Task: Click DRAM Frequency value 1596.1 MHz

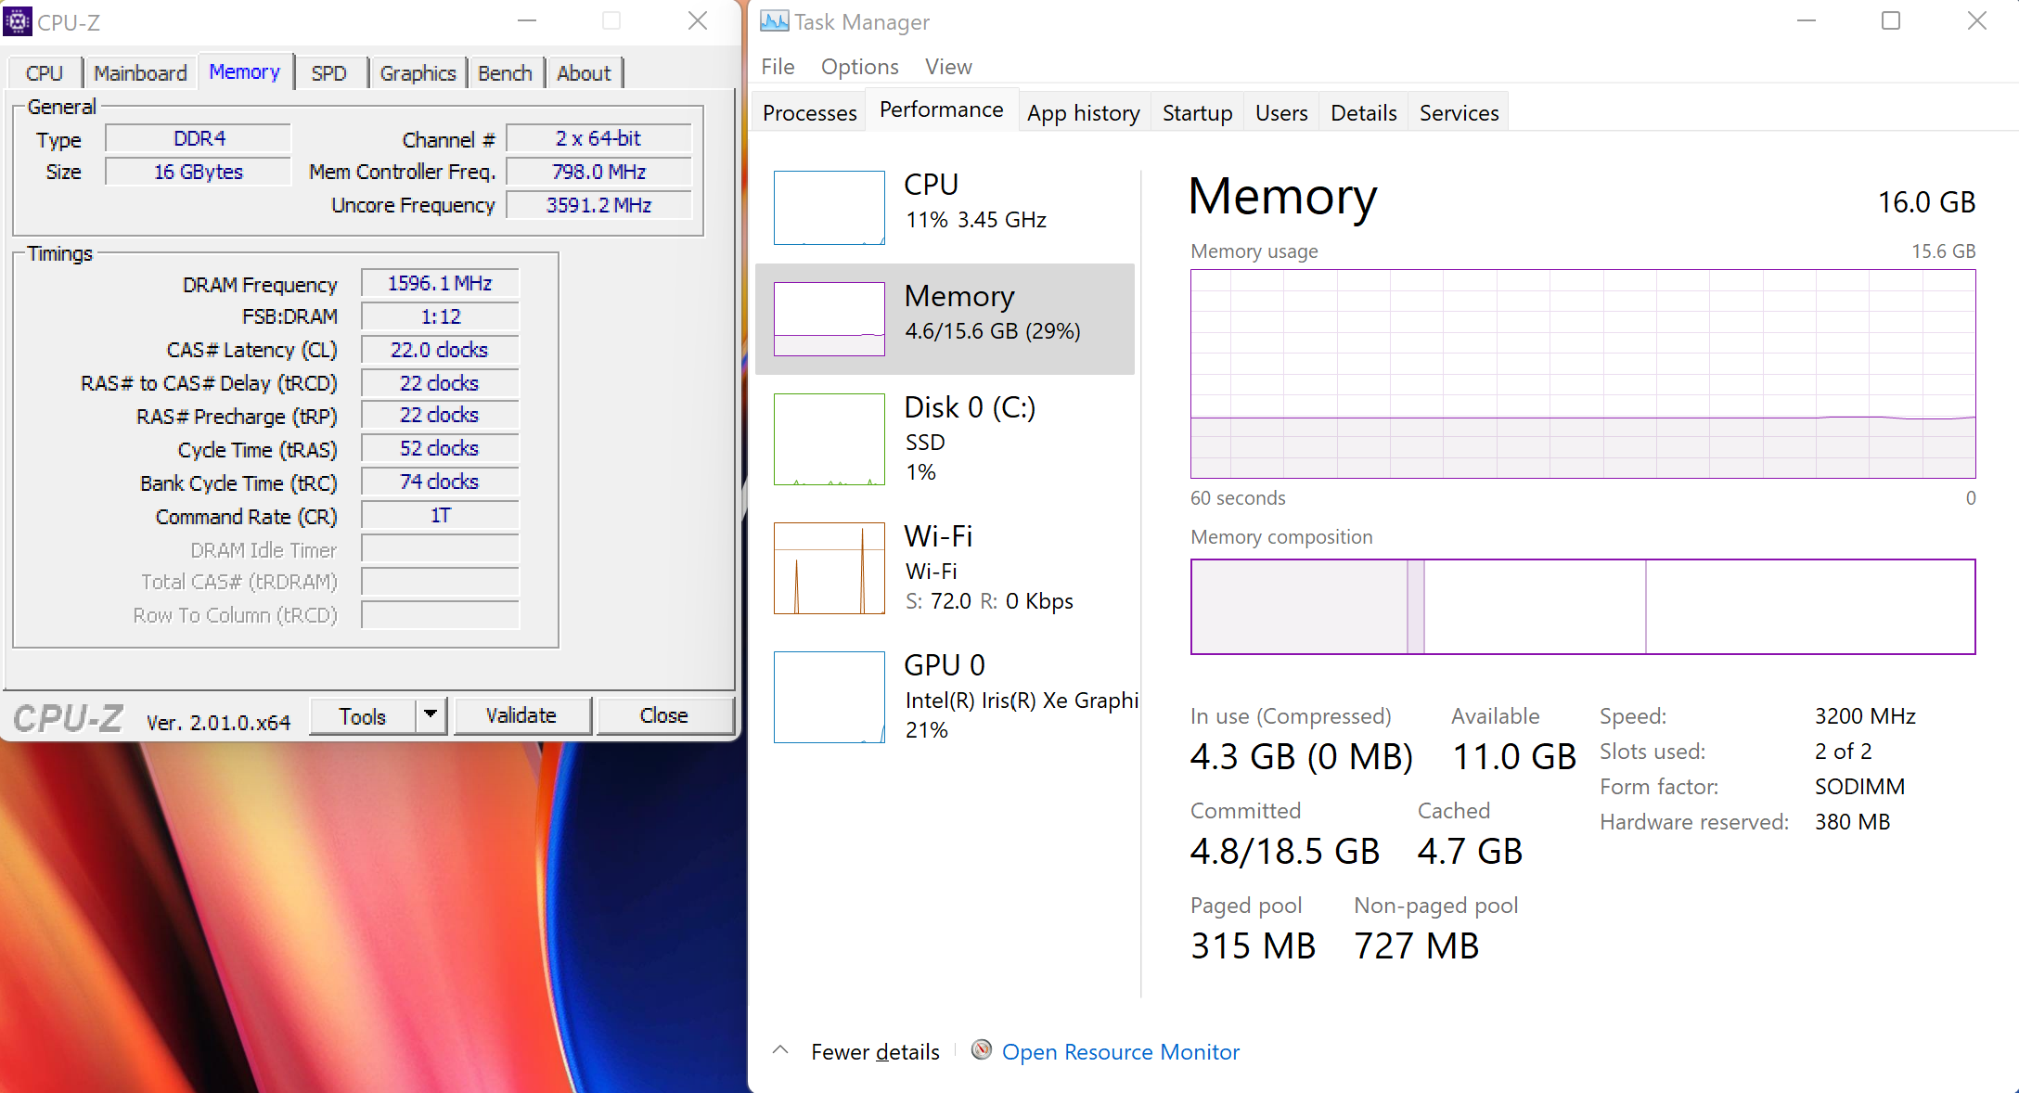Action: [x=440, y=283]
